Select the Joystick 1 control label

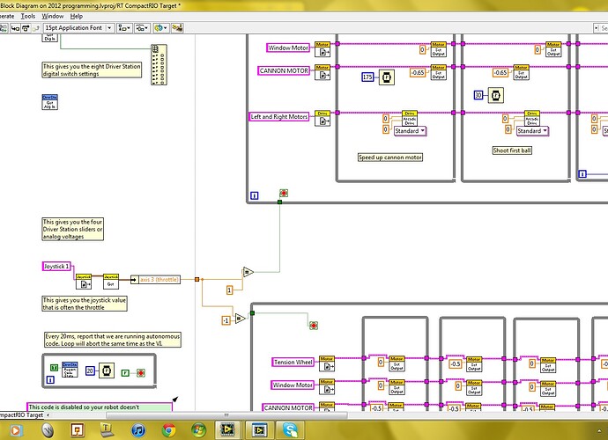[x=56, y=267]
